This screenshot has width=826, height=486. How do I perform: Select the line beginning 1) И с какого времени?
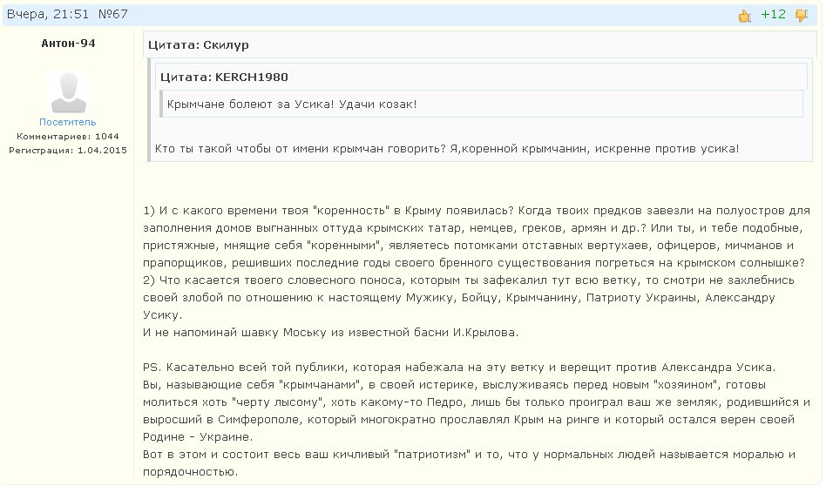[477, 211]
